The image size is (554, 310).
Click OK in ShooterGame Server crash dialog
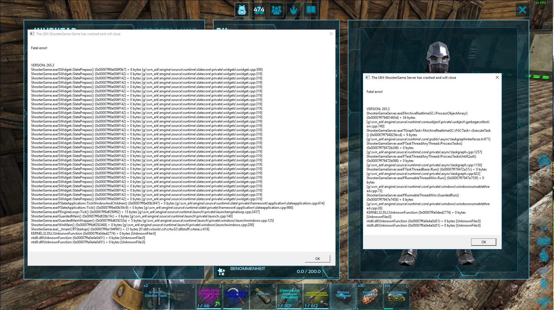click(484, 242)
